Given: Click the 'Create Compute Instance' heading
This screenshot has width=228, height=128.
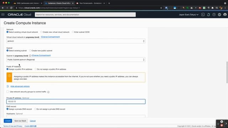Looking at the screenshot, I should tap(25, 23).
